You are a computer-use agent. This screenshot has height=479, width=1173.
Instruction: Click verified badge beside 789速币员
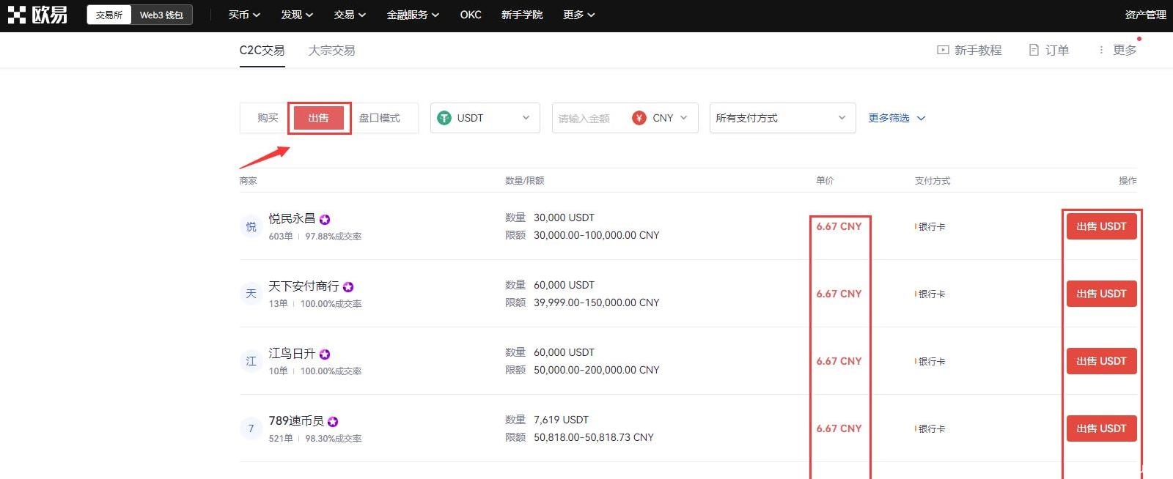tap(333, 421)
